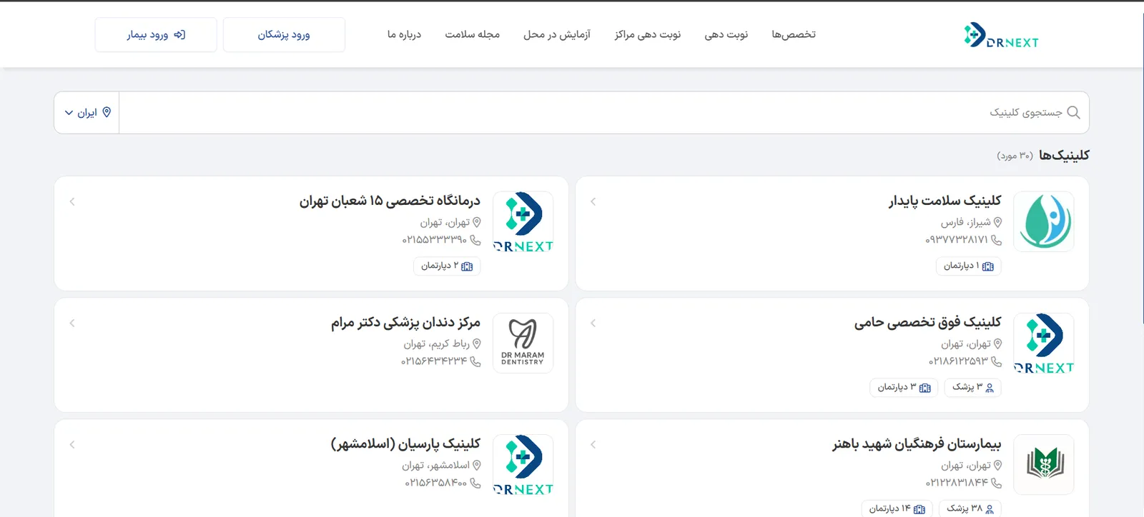1144x517 pixels.
Task: Click the Dr Maram Dentistry logo thumbnail
Action: coord(523,343)
